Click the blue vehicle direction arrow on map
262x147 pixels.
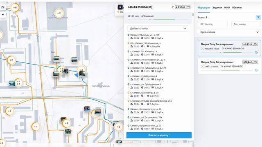coord(77,75)
